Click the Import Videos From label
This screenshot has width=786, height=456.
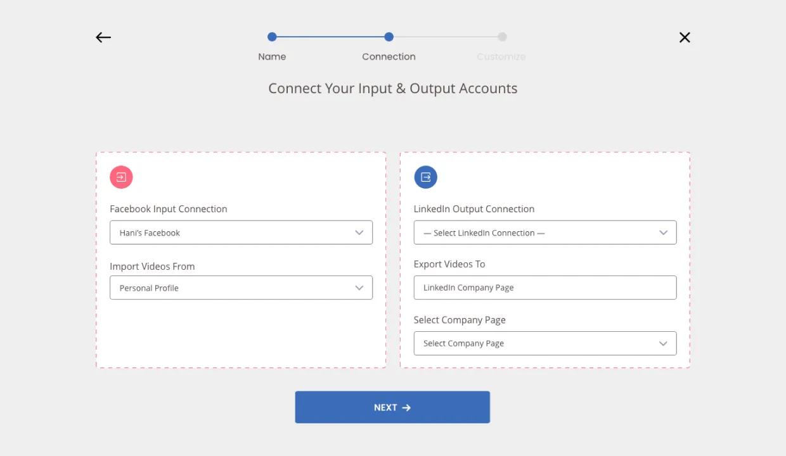tap(152, 267)
